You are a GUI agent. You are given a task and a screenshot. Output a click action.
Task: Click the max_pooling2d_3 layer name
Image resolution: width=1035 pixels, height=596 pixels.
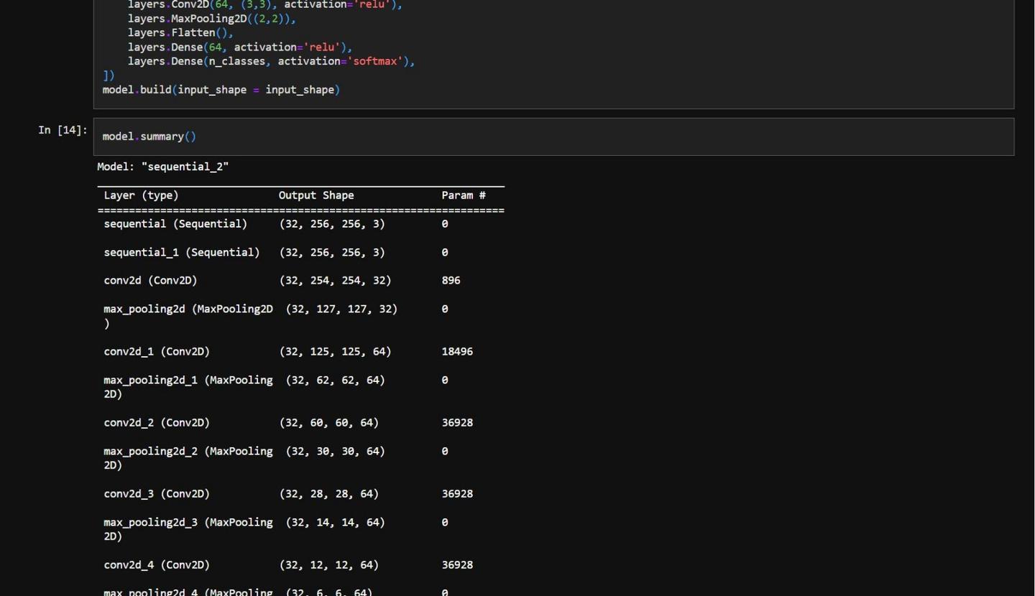188,529
